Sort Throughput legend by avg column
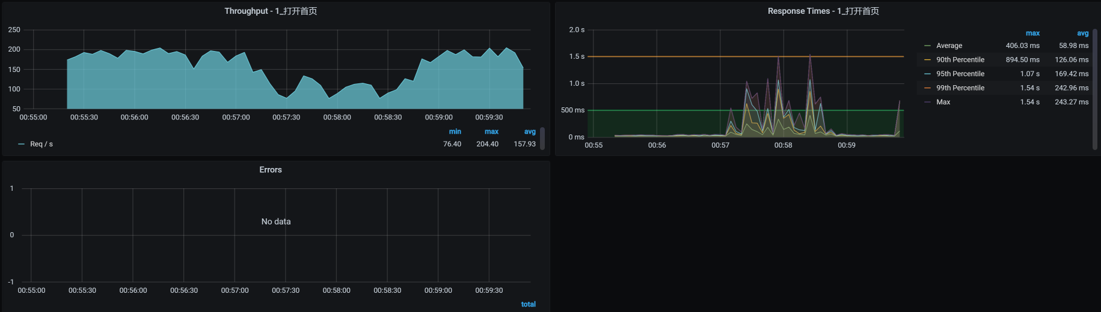Viewport: 1101px width, 312px height. (x=529, y=131)
